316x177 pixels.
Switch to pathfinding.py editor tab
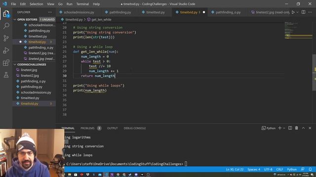(120, 12)
